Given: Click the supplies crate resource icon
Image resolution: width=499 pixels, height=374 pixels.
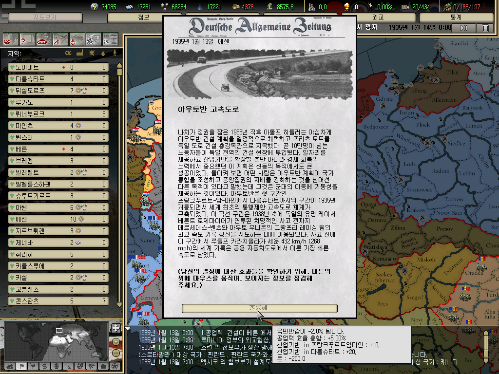Looking at the screenshot, I should click(236, 7).
